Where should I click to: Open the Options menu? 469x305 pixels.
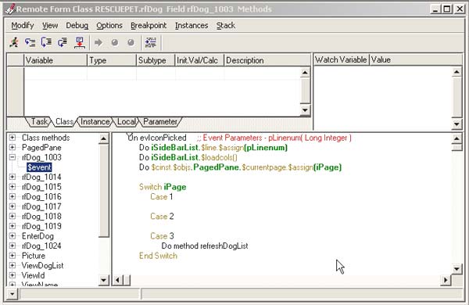click(109, 26)
